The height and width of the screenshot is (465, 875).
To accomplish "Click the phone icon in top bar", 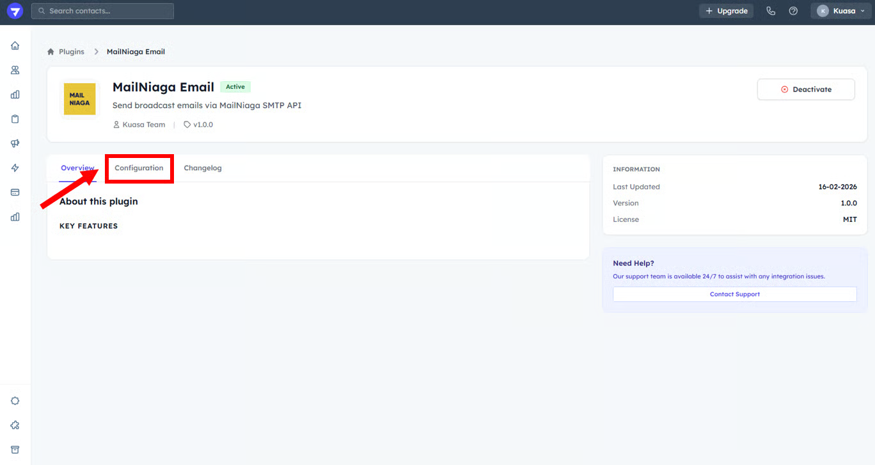I will click(771, 11).
